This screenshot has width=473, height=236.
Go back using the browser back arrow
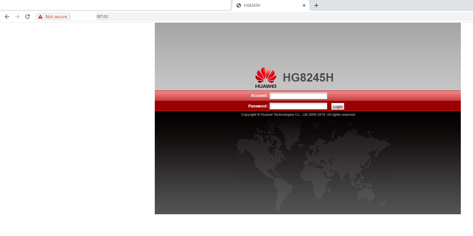coord(7,17)
